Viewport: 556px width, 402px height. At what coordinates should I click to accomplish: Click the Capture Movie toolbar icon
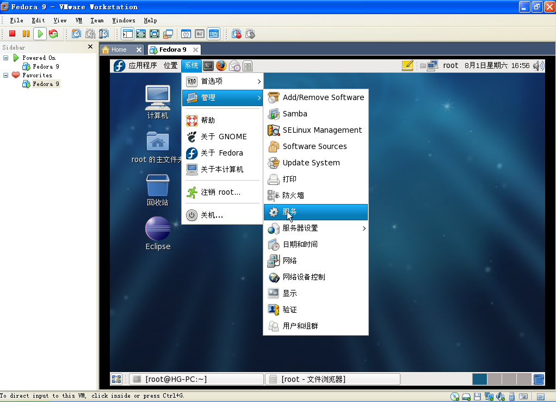click(237, 34)
